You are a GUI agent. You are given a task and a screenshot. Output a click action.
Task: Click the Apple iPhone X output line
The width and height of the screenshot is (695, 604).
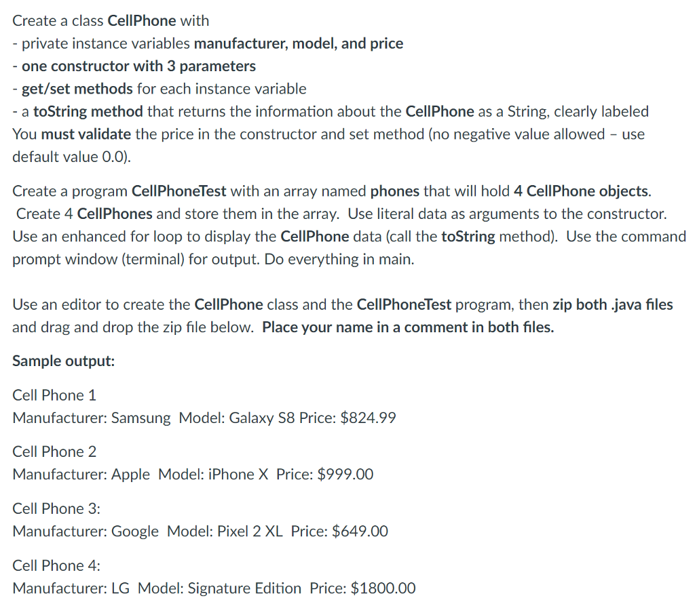[x=193, y=474]
